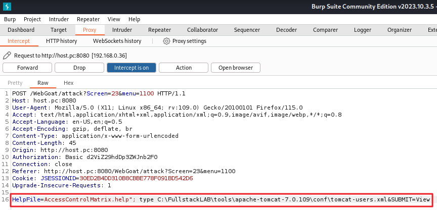This screenshot has width=437, height=210.
Task: Open the Intruder menu in menu bar
Action: coord(59,19)
